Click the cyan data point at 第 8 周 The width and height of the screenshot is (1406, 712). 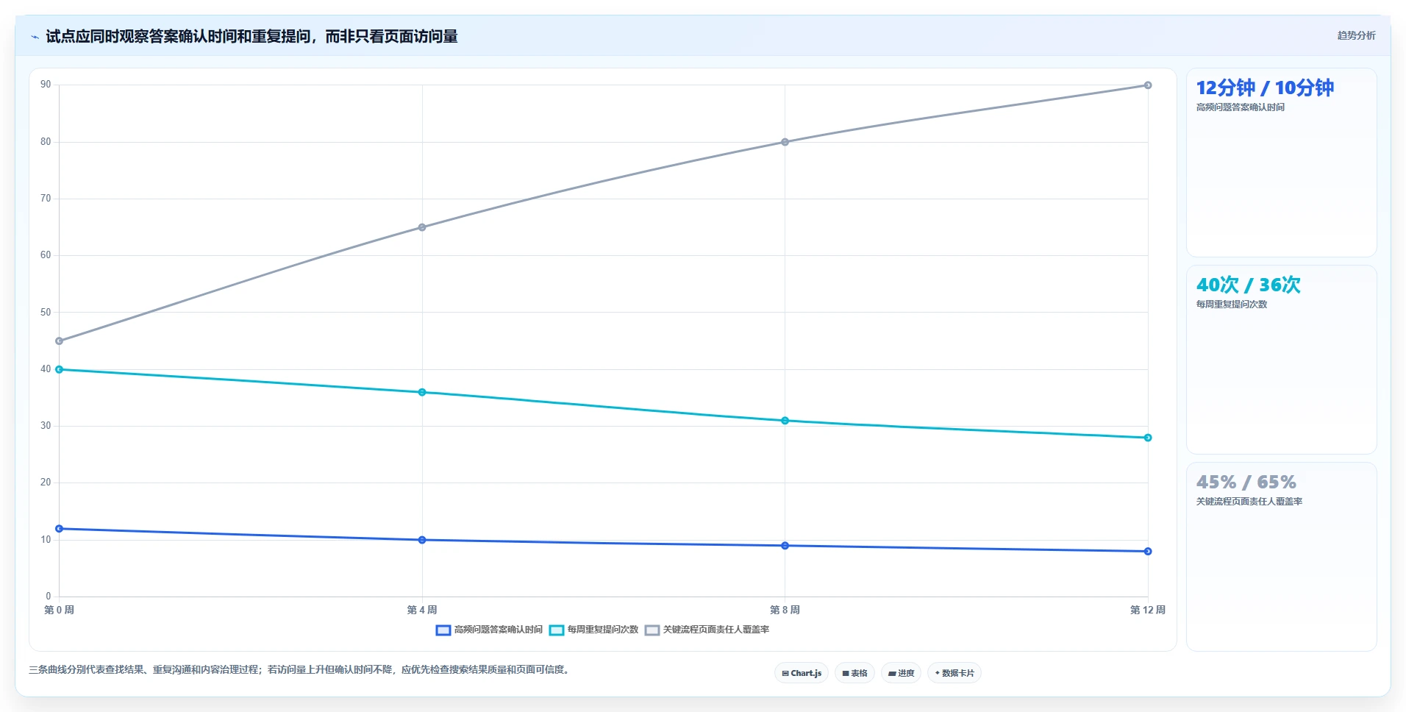(785, 421)
